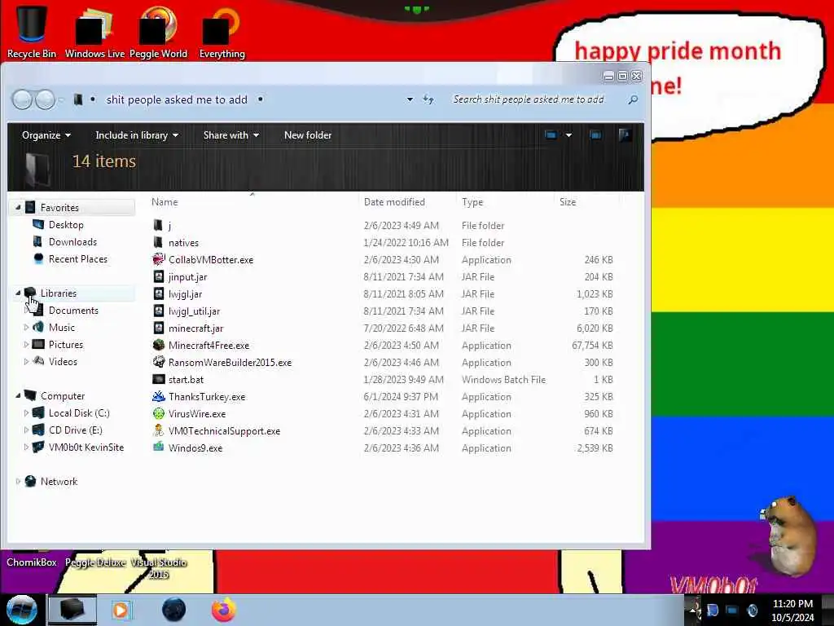
Task: Select Desktop in Favorites
Action: point(66,225)
